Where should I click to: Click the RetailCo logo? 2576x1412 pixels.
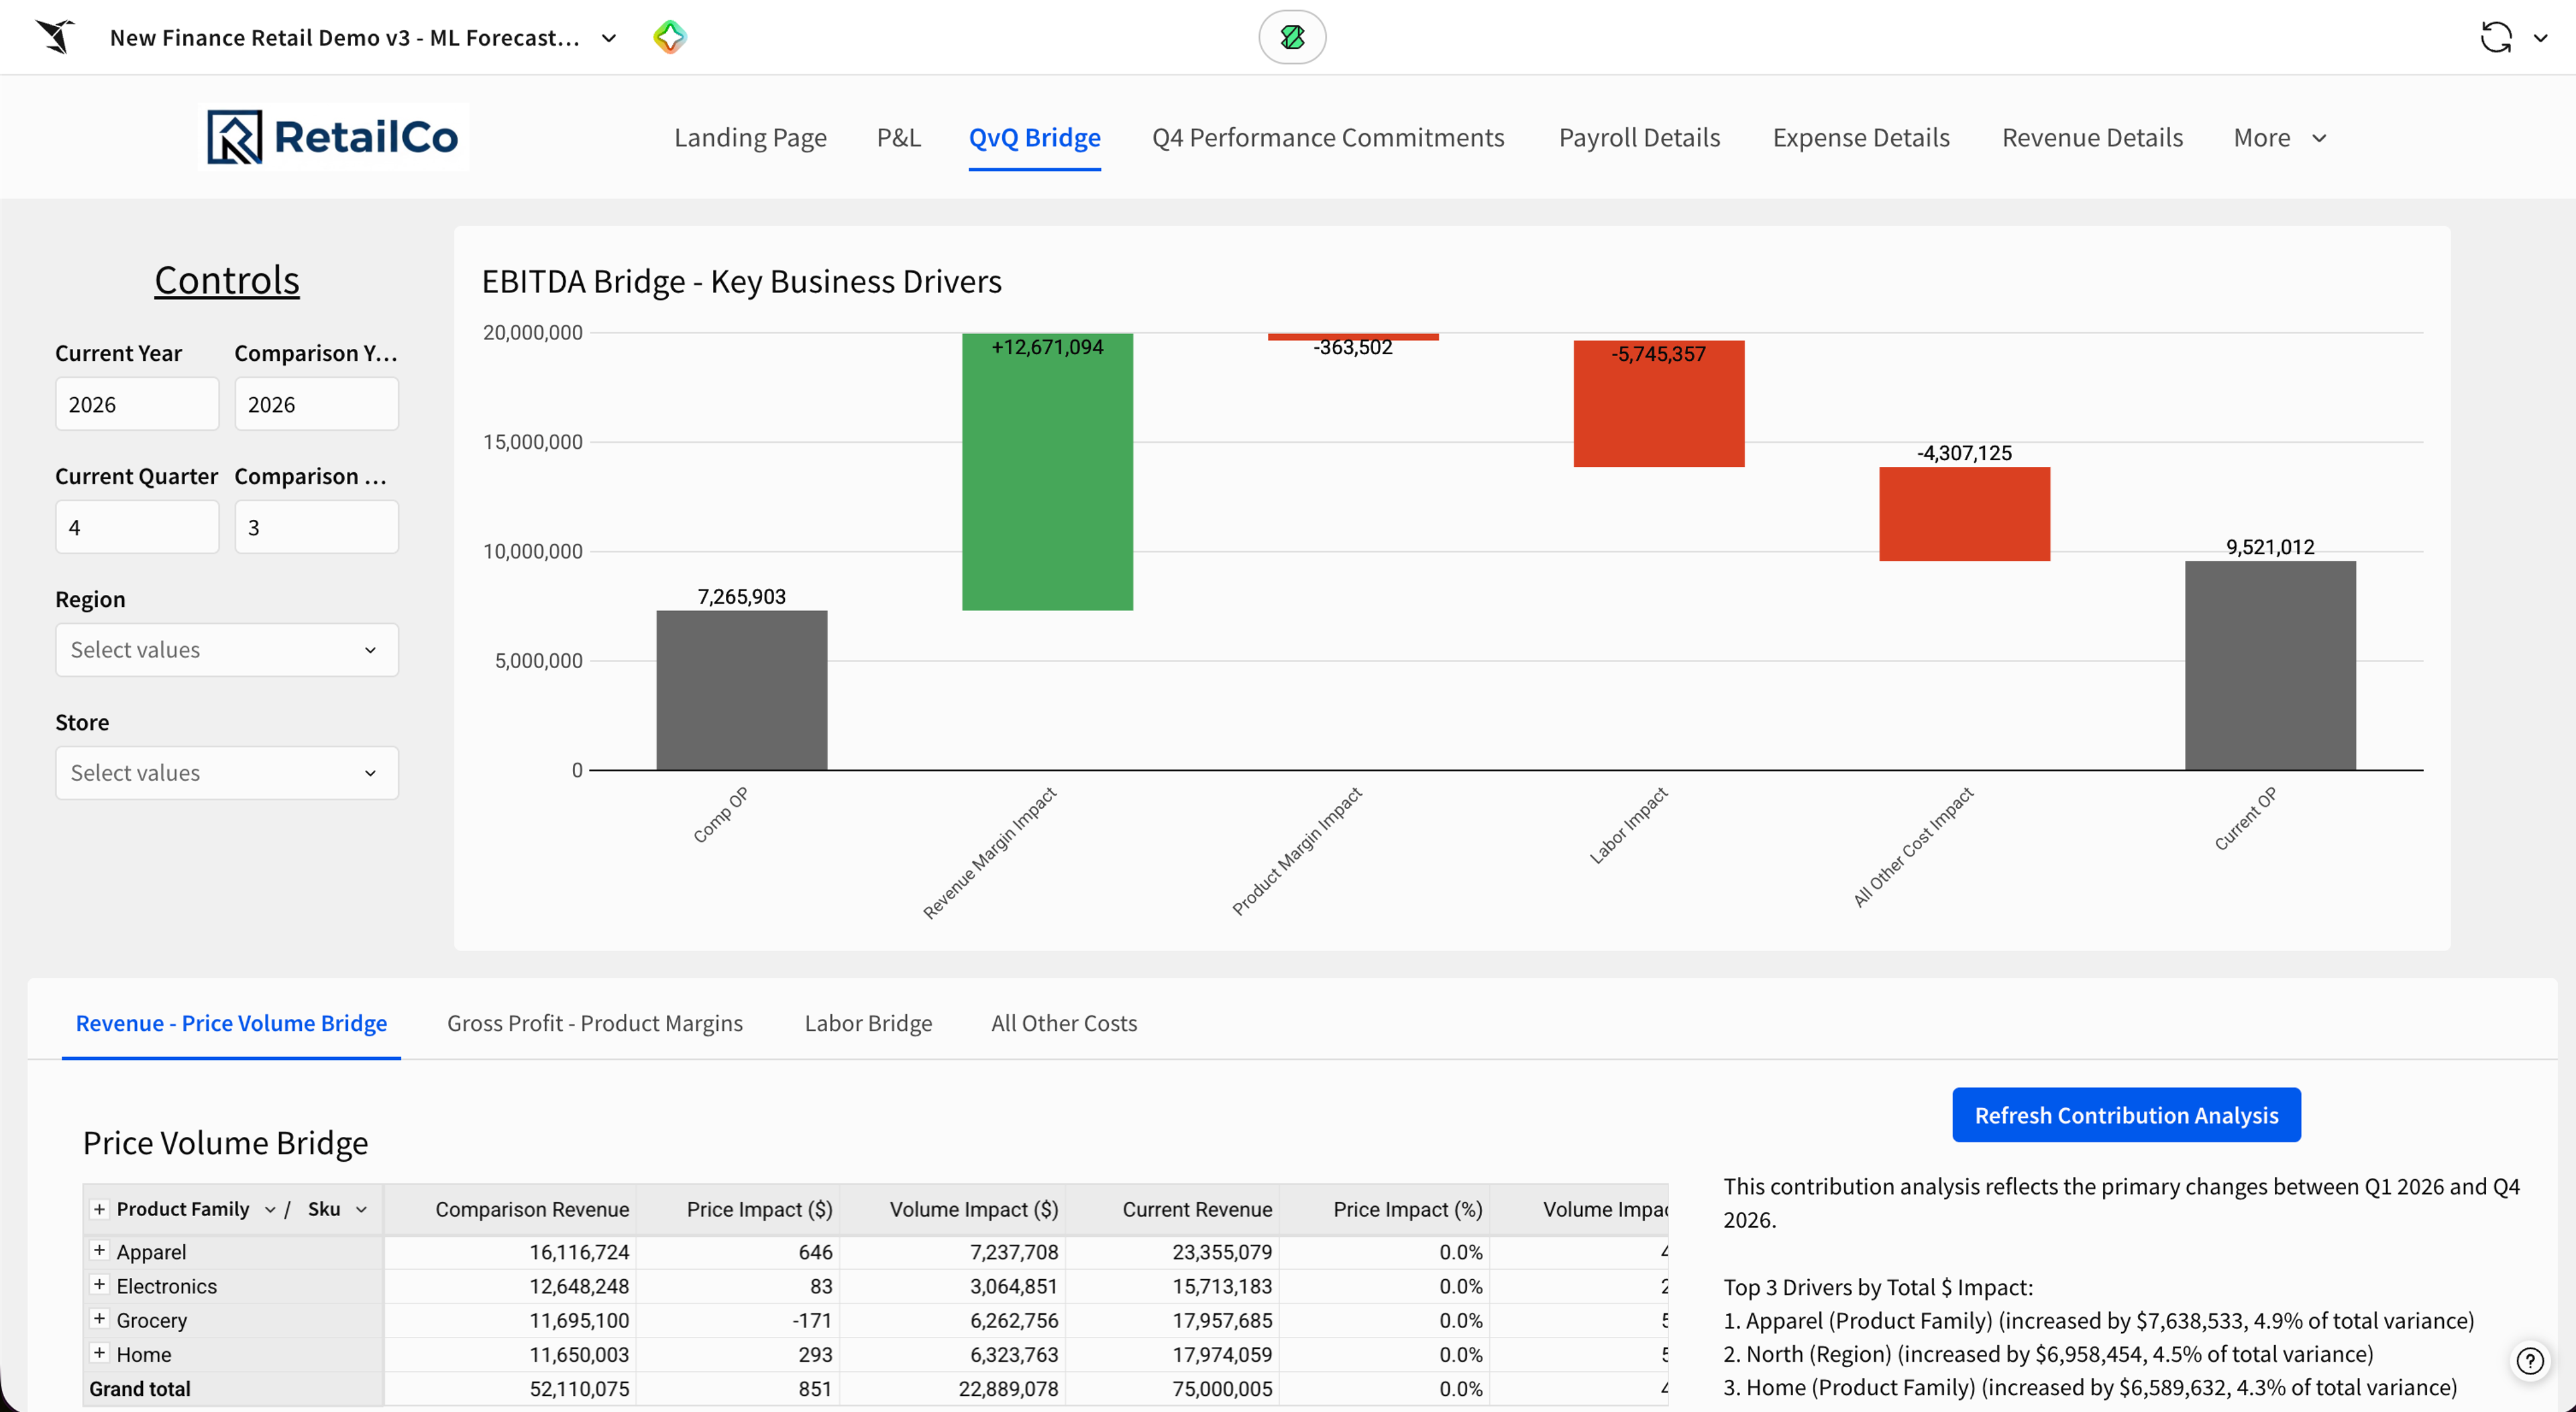333,137
